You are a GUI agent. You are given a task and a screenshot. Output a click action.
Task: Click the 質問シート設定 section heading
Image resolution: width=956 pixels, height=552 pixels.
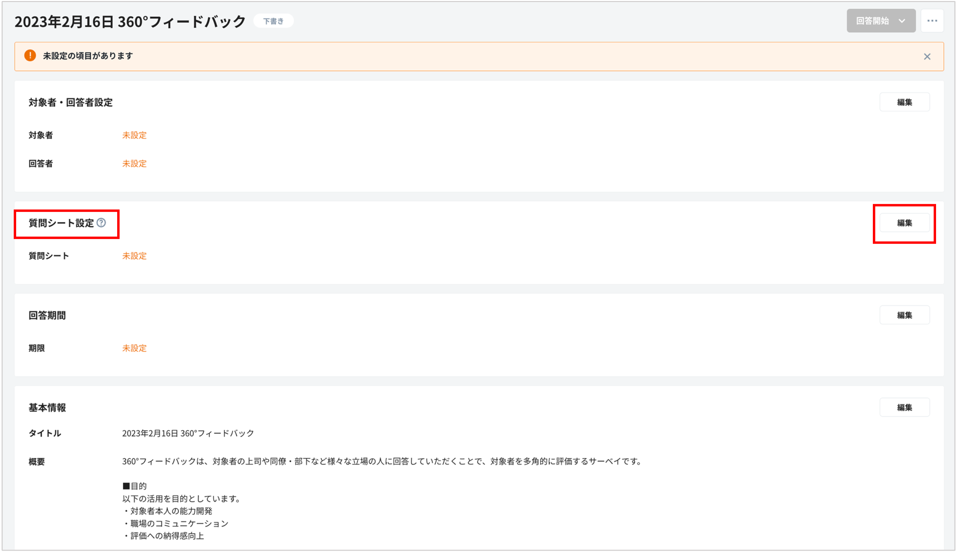pyautogui.click(x=61, y=223)
